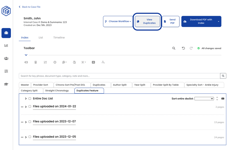228x150 pixels.
Task: Click the drag handle for 2023-12-05 files
Action: [x=22, y=137]
